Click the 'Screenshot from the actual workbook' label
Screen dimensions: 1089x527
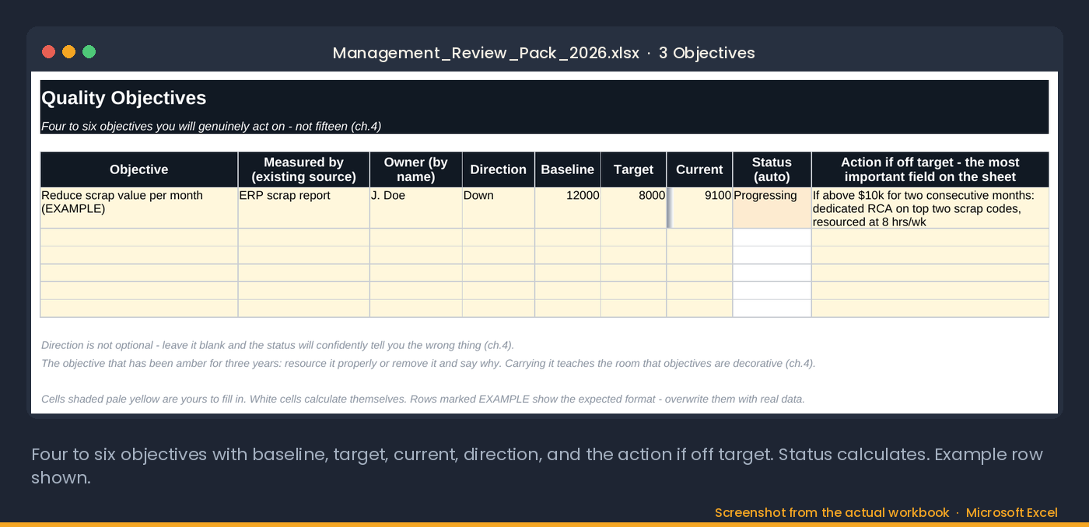[832, 512]
